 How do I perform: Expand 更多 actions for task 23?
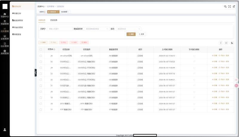[227, 74]
